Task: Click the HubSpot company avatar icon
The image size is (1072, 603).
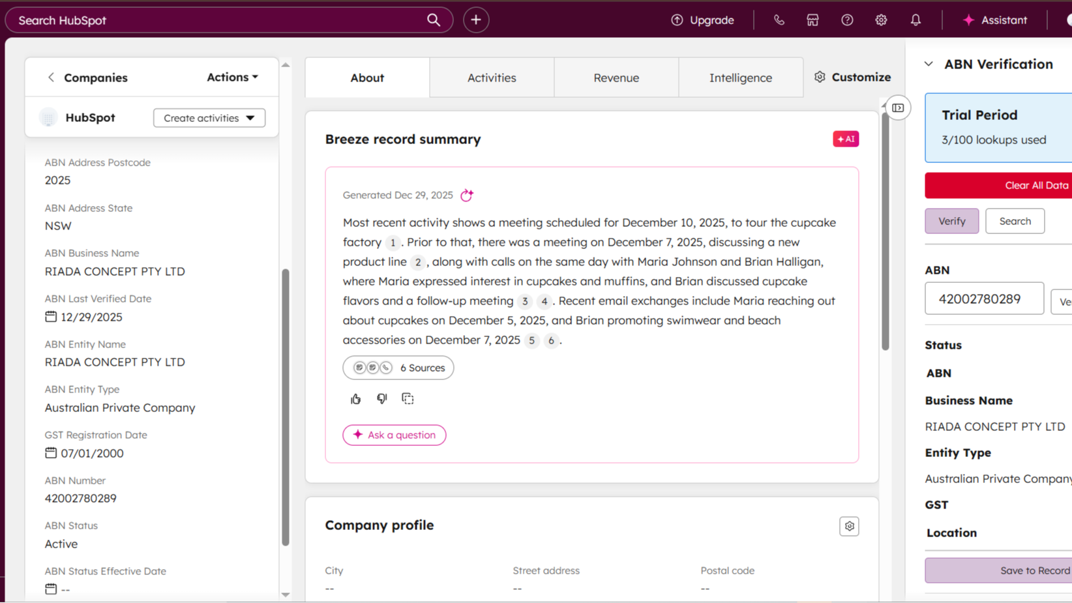Action: pyautogui.click(x=48, y=117)
